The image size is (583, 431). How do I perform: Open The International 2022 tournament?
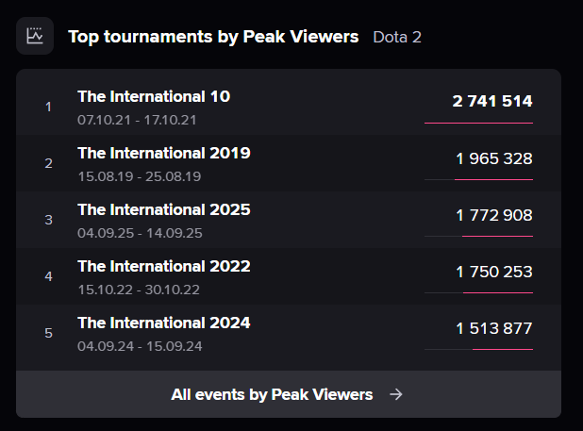click(x=164, y=266)
